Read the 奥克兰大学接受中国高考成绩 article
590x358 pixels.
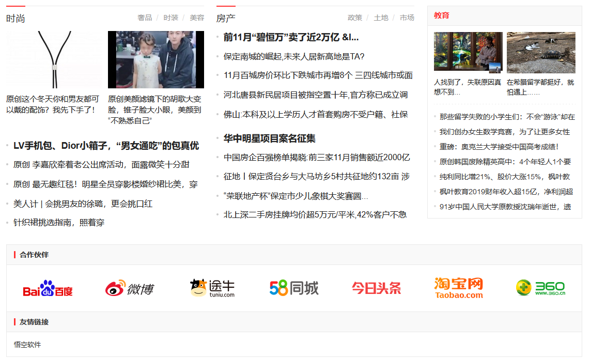coord(499,147)
